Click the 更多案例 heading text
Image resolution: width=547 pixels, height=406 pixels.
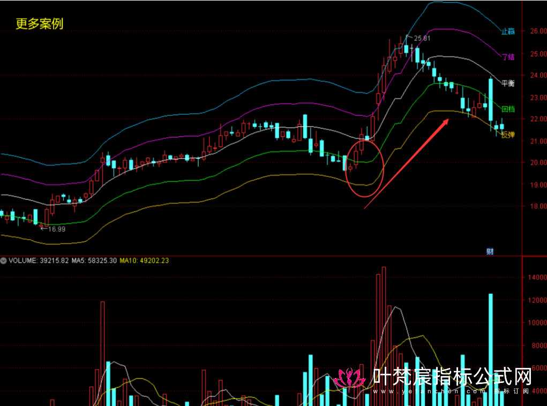[40, 24]
